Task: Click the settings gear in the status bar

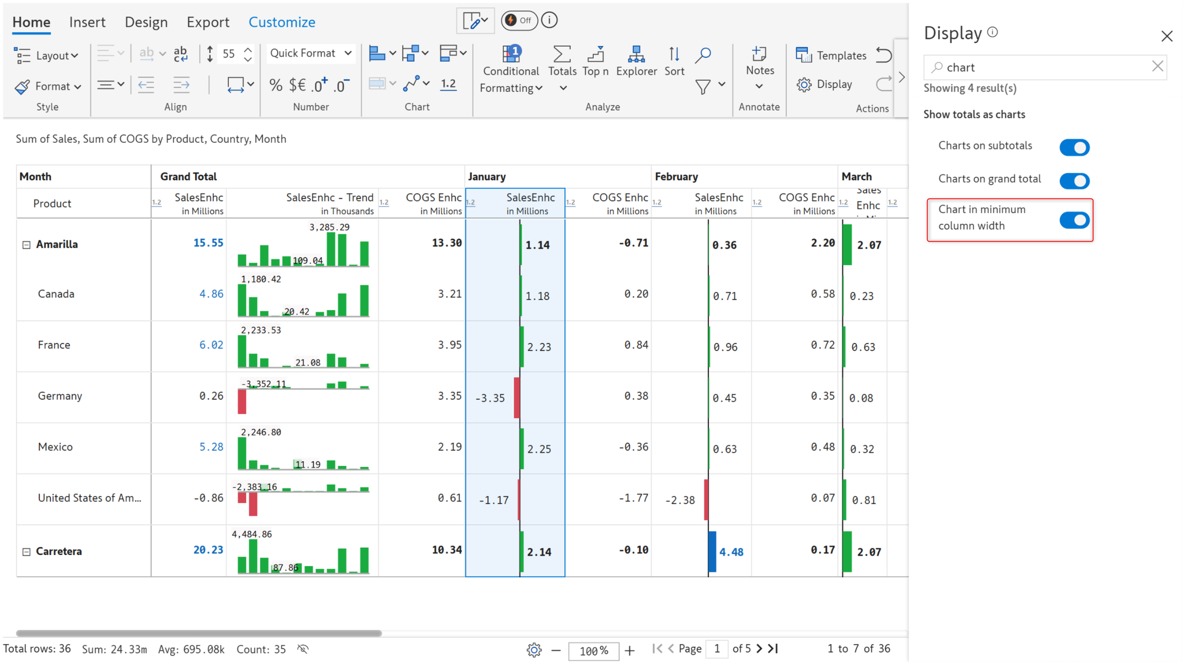Action: click(534, 650)
